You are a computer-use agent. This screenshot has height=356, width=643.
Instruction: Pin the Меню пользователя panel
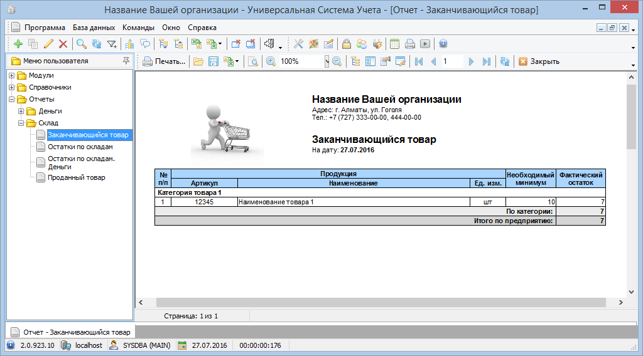click(x=126, y=61)
